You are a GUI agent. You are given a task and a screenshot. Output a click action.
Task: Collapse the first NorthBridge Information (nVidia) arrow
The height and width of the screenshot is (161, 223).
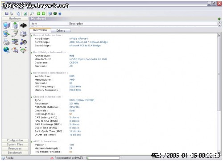tap(32, 53)
